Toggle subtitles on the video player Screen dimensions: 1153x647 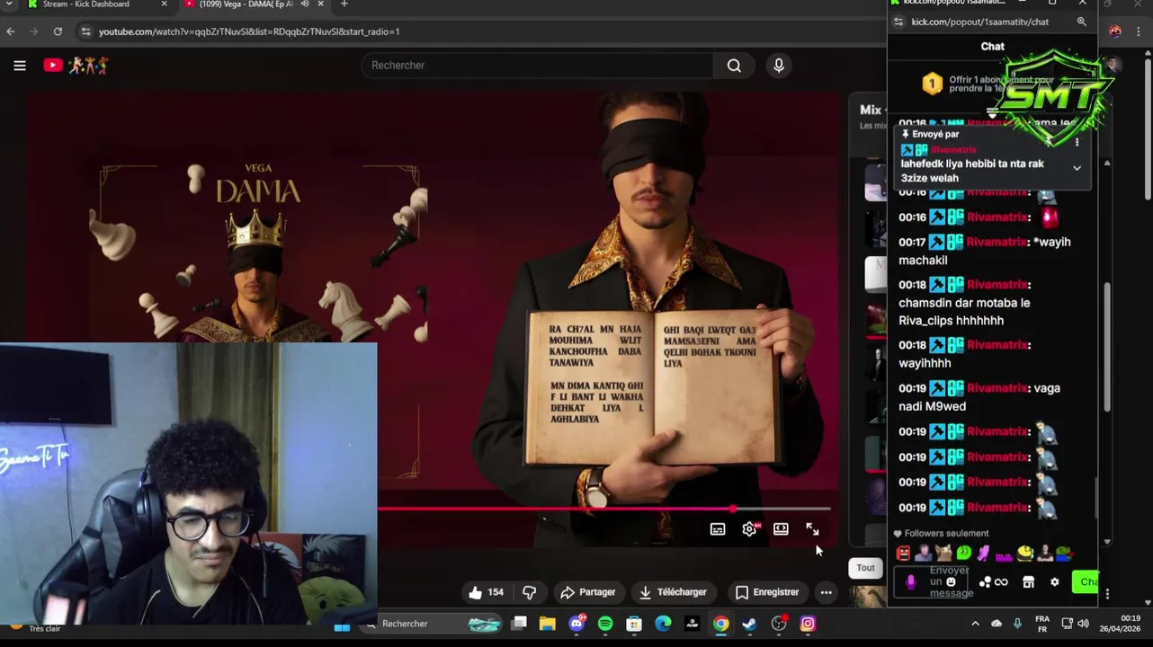pos(718,529)
